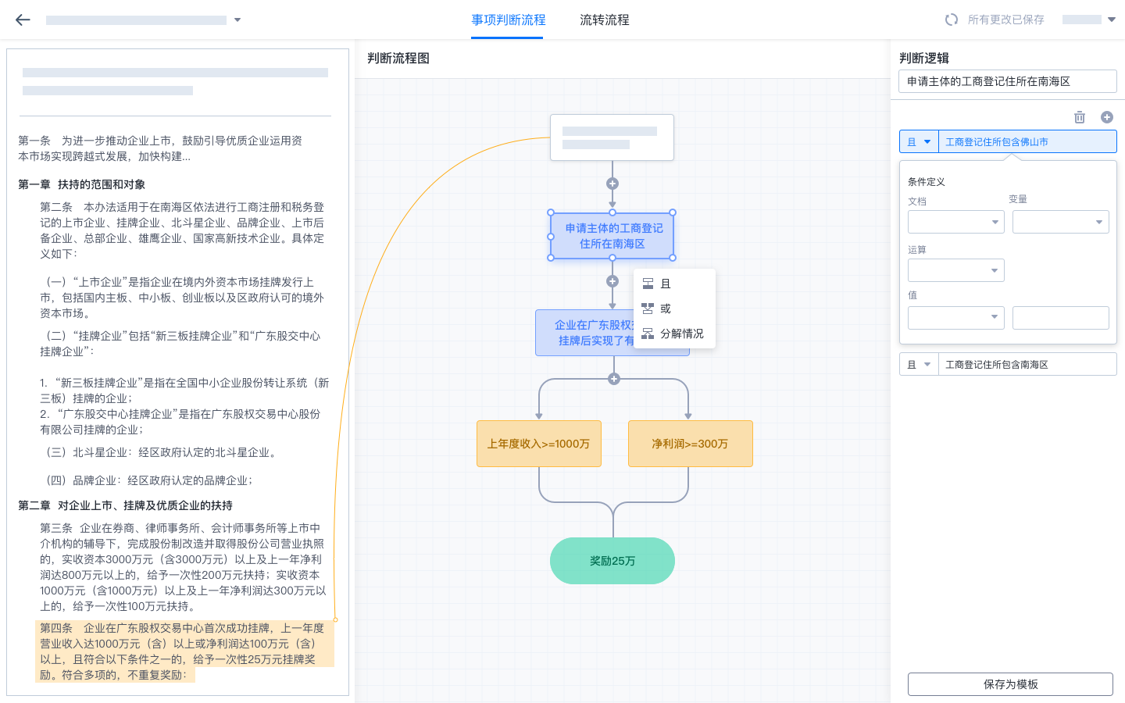Click the trash icon in 判断逻辑 panel
Screen dimensions: 1125x703
point(1080,117)
